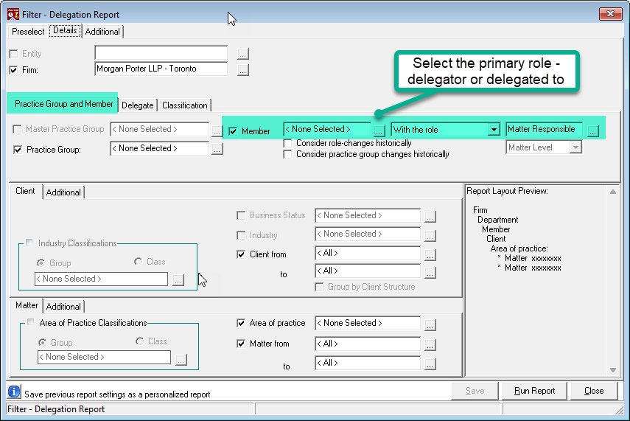Open Client from browse ellipsis button
630x421 pixels.
point(430,255)
